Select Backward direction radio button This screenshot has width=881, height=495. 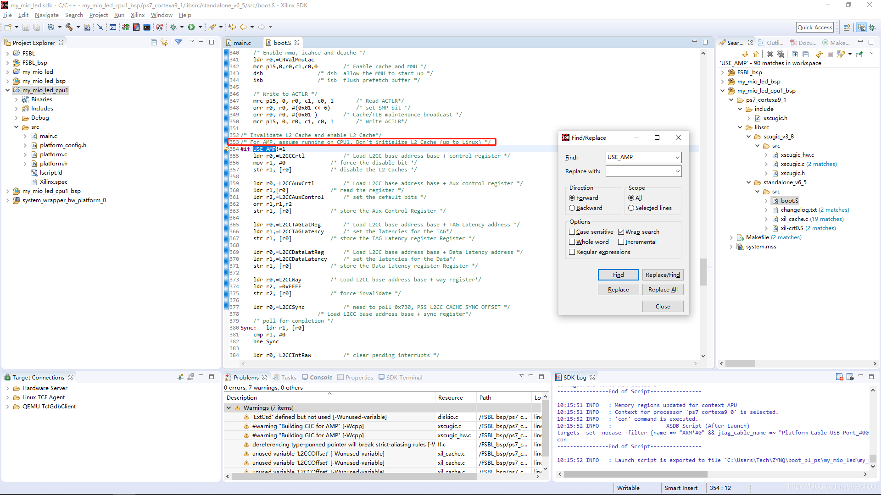coord(572,208)
